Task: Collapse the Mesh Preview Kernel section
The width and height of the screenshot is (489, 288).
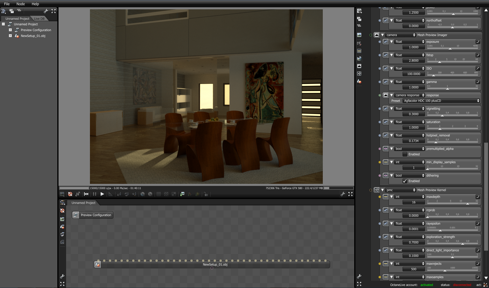Action: pyautogui.click(x=382, y=190)
